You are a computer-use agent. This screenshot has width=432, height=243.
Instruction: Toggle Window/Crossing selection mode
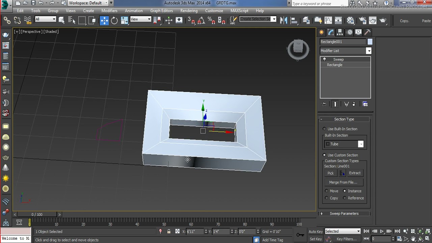point(92,20)
